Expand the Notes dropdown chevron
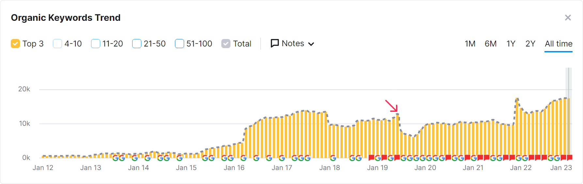 click(x=311, y=44)
